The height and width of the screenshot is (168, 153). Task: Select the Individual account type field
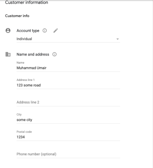click(x=68, y=39)
